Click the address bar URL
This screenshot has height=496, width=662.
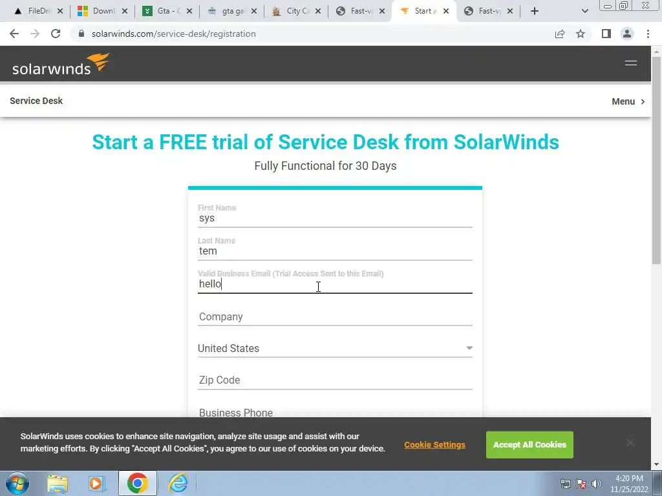pos(173,34)
